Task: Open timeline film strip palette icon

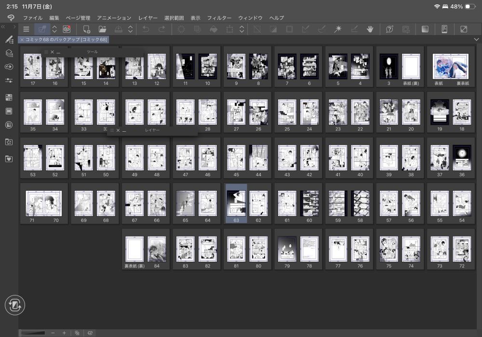Action: tap(9, 111)
